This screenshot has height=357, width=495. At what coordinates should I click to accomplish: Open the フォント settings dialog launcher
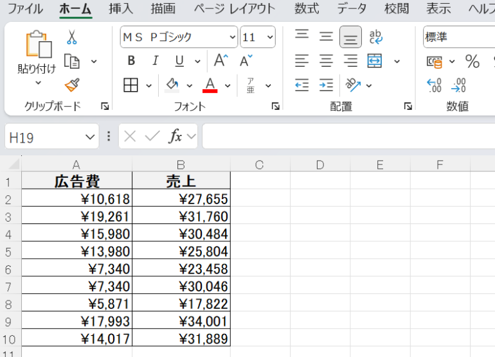[276, 107]
